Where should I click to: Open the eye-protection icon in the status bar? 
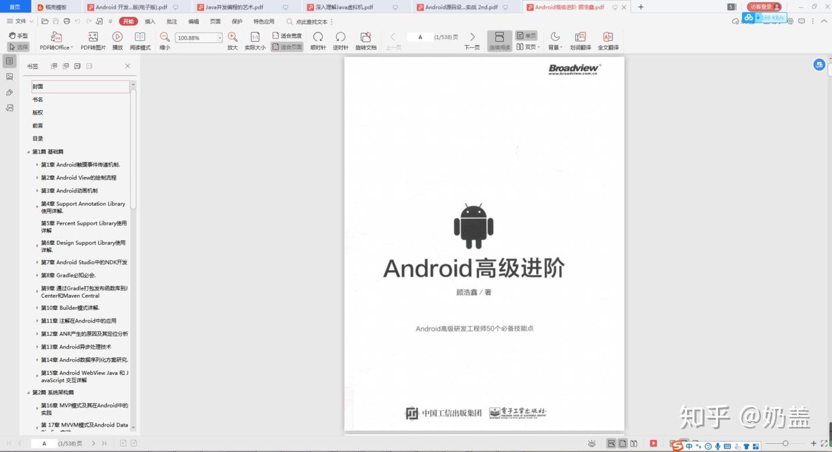(x=592, y=443)
